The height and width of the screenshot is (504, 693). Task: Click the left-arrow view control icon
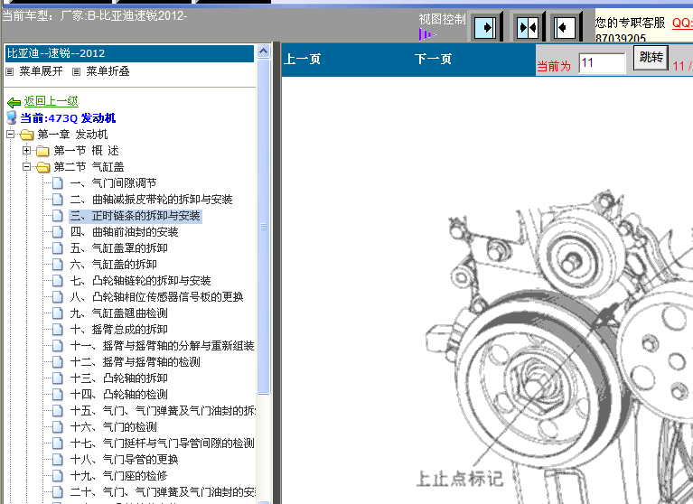[565, 27]
